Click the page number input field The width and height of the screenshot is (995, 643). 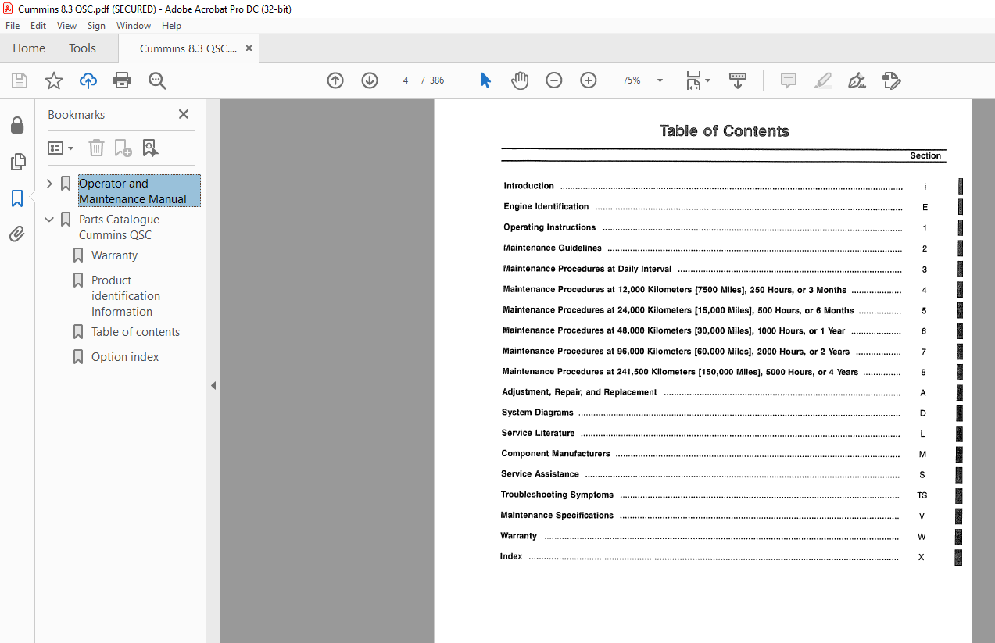(406, 80)
